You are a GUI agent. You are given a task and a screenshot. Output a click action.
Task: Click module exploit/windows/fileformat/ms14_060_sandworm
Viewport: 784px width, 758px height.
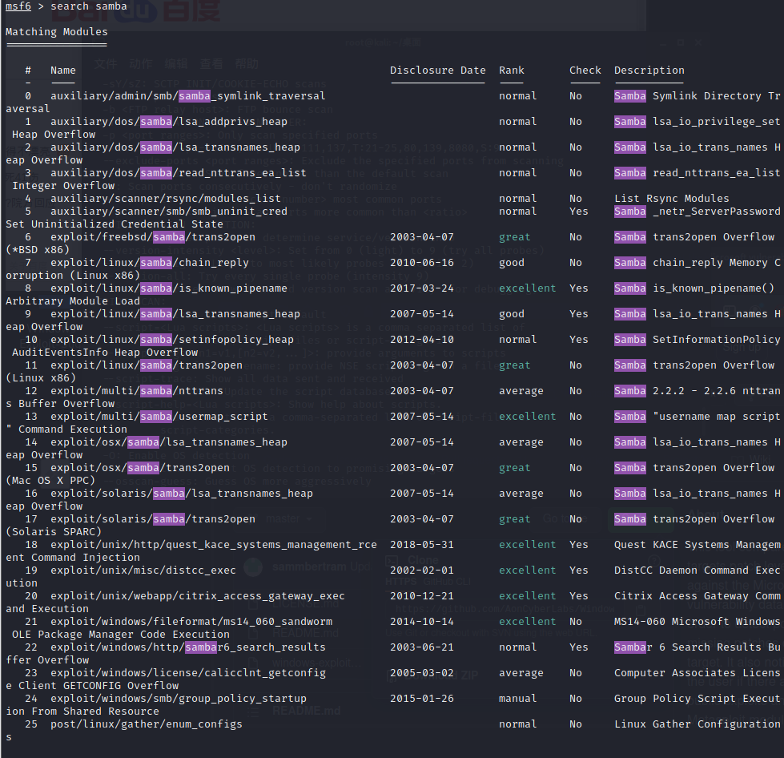tap(191, 622)
